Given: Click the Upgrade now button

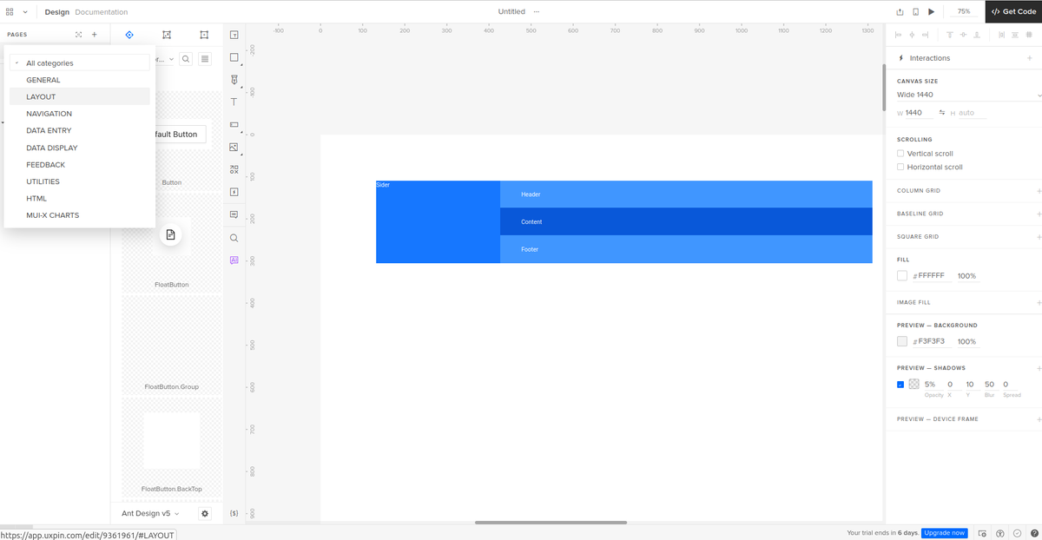Looking at the screenshot, I should click(x=944, y=532).
